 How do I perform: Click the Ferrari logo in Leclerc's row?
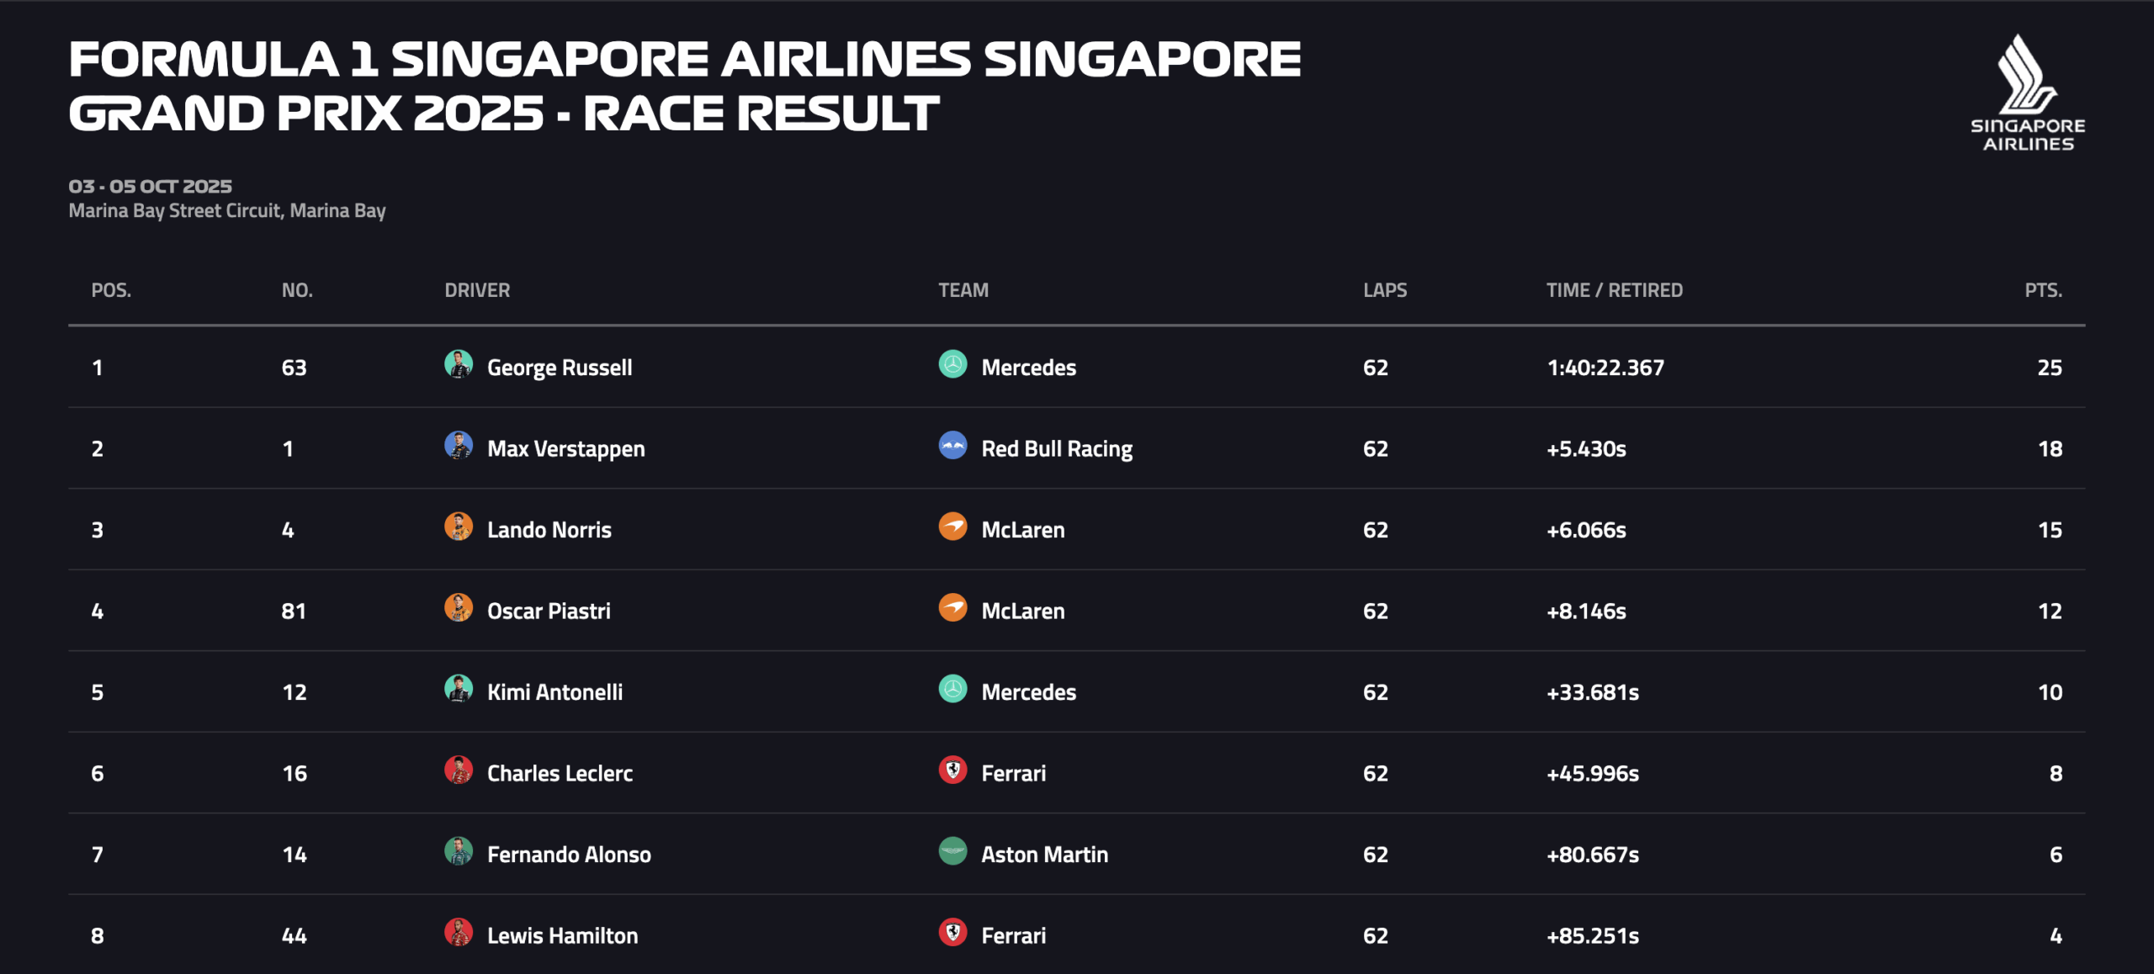pos(952,770)
